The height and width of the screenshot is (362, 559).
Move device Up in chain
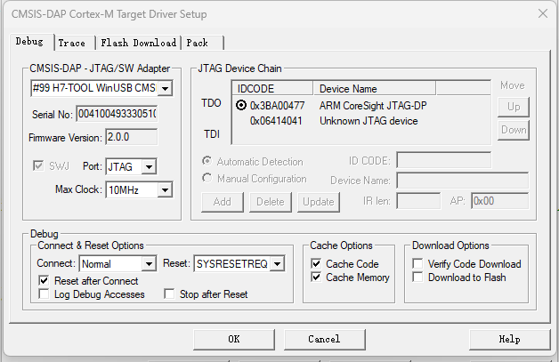pyautogui.click(x=514, y=107)
